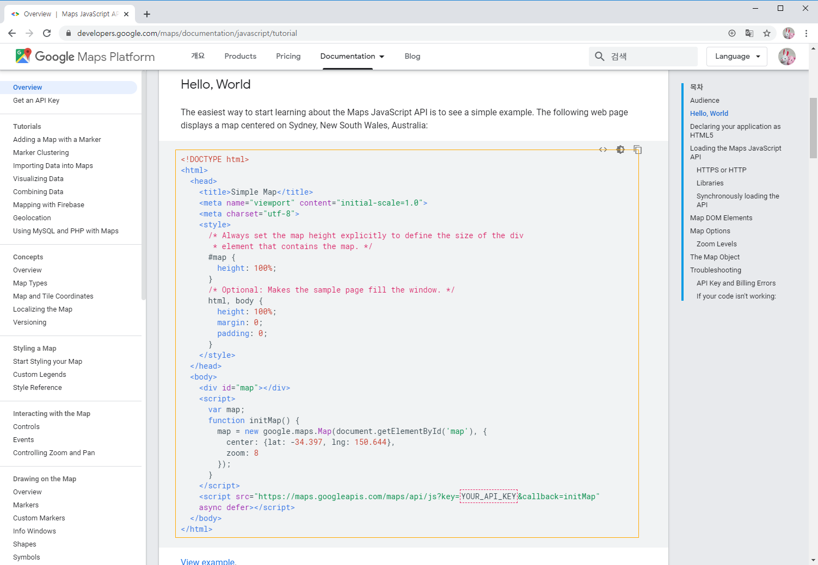Click the 검색 search input field
818x565 pixels.
pyautogui.click(x=643, y=56)
